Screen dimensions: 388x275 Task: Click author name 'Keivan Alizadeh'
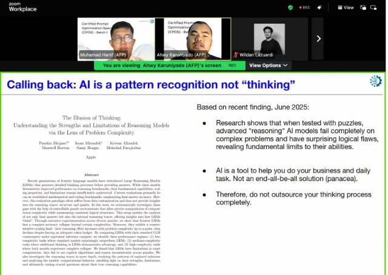tap(124, 143)
